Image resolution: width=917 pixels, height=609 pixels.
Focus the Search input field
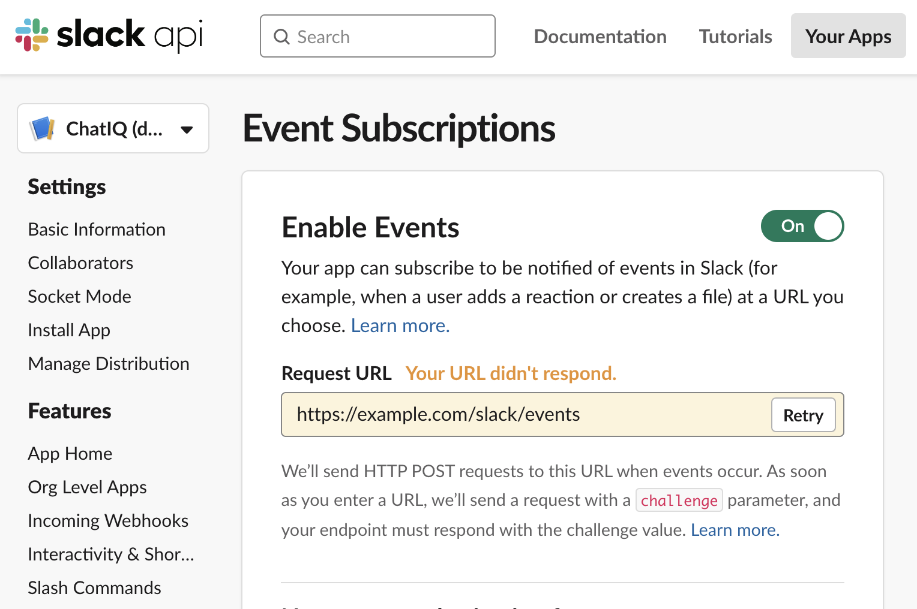tap(377, 36)
